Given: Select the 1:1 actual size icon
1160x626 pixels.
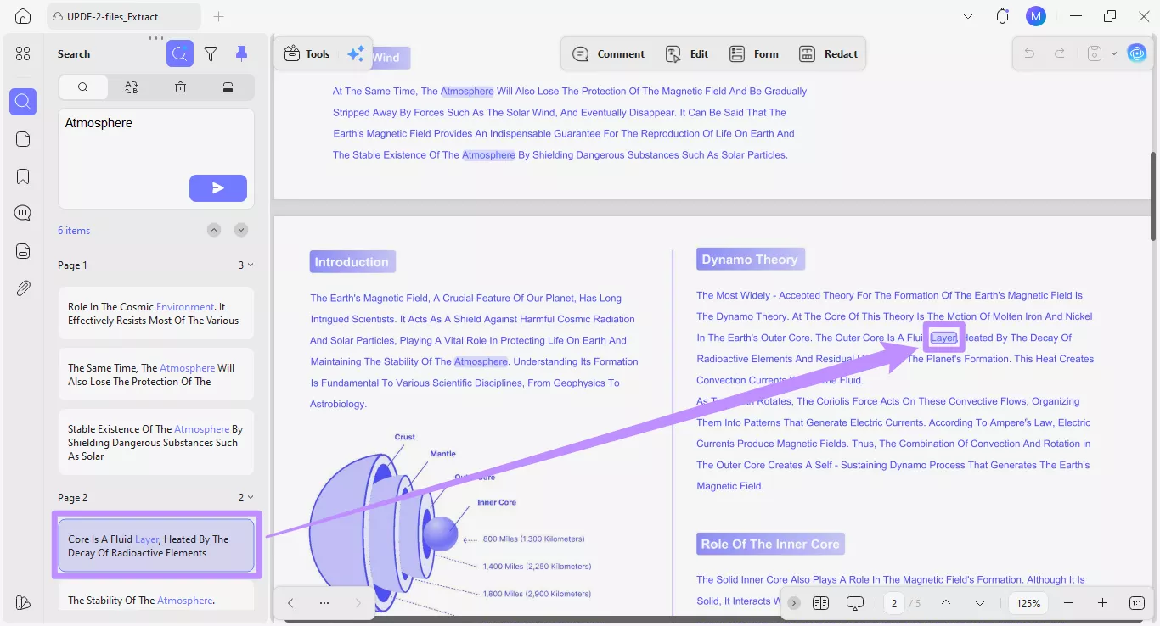Looking at the screenshot, I should coord(1136,603).
